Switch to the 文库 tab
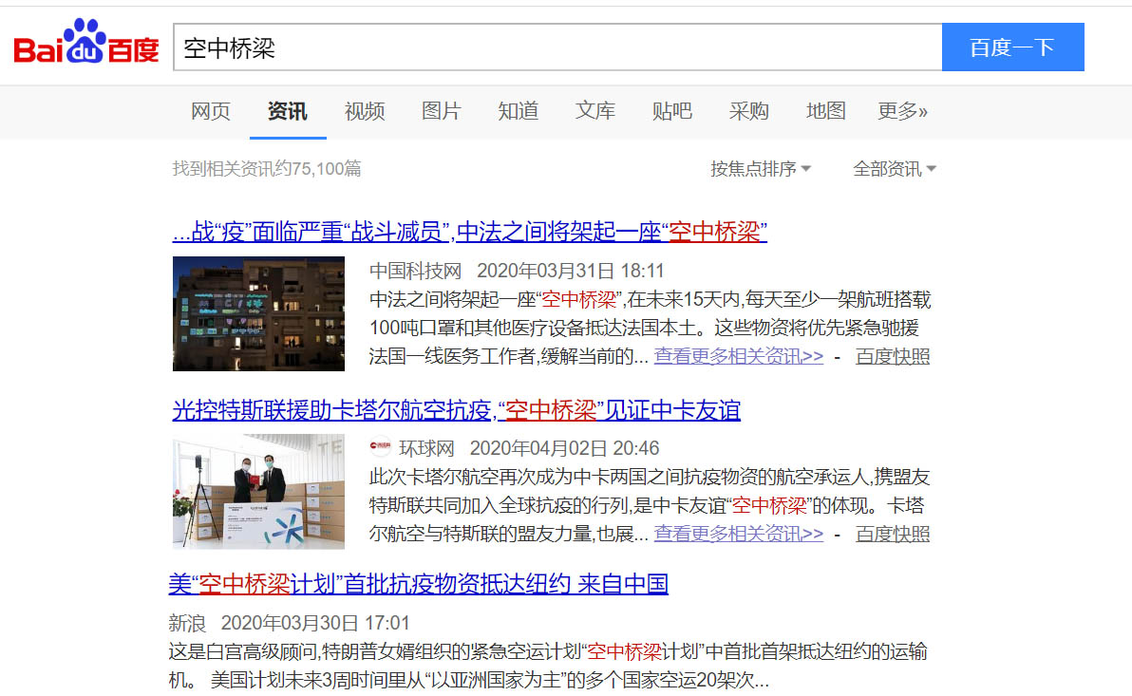Screen dimensions: 1132x696 click(x=594, y=111)
